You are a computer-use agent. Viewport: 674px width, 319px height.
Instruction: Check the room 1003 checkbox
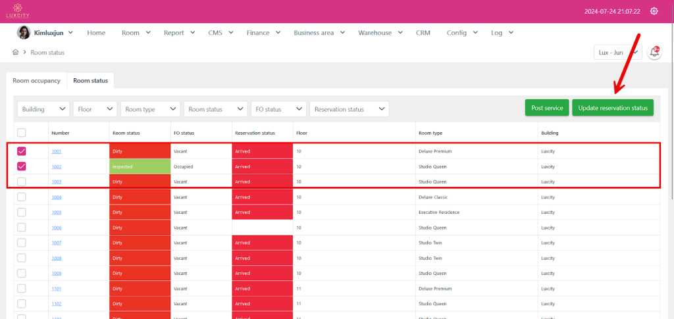point(22,182)
